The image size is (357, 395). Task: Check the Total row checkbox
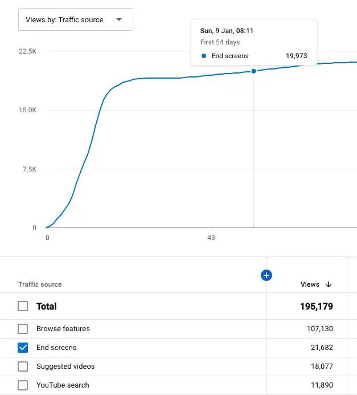pyautogui.click(x=23, y=306)
